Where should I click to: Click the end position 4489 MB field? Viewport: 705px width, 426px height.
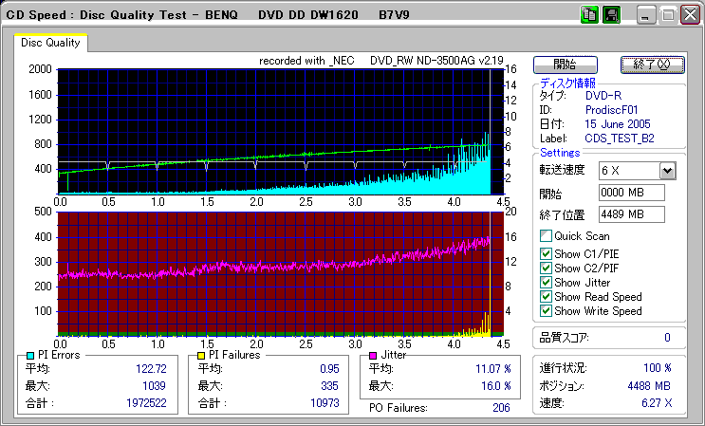coord(631,213)
